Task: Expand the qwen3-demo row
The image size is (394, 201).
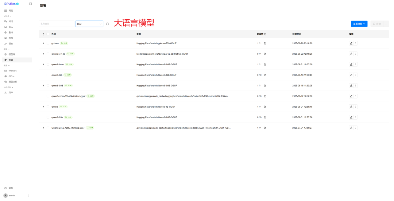Action: (43, 64)
